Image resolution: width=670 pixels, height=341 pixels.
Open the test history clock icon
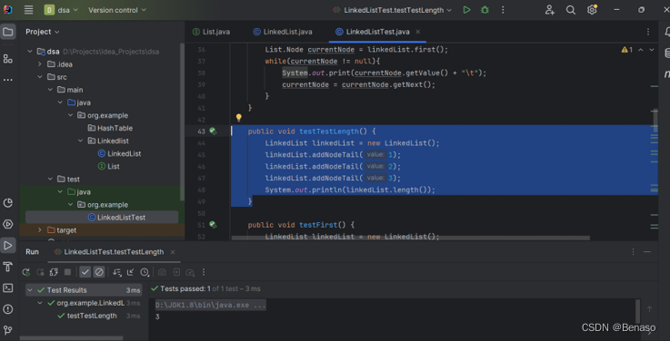tap(145, 272)
